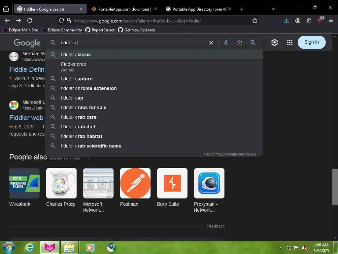Click Report inappropriate predictions

click(230, 154)
